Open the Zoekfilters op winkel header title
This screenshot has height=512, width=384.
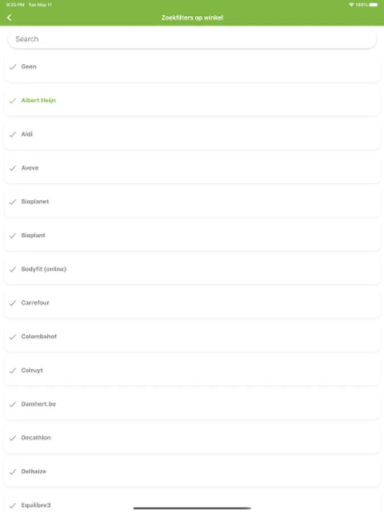click(192, 18)
